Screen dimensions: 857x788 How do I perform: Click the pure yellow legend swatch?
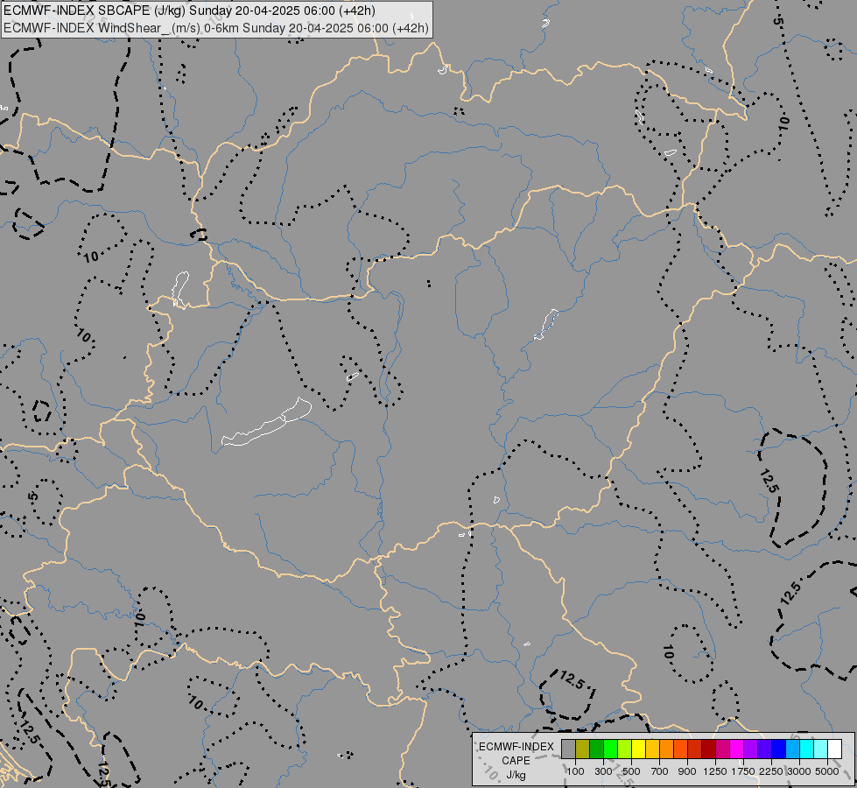tap(639, 749)
